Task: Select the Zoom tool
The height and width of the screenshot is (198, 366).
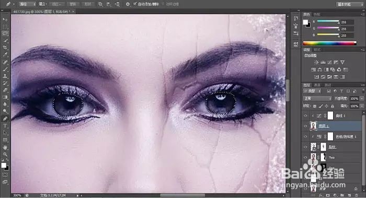Action: 5,154
